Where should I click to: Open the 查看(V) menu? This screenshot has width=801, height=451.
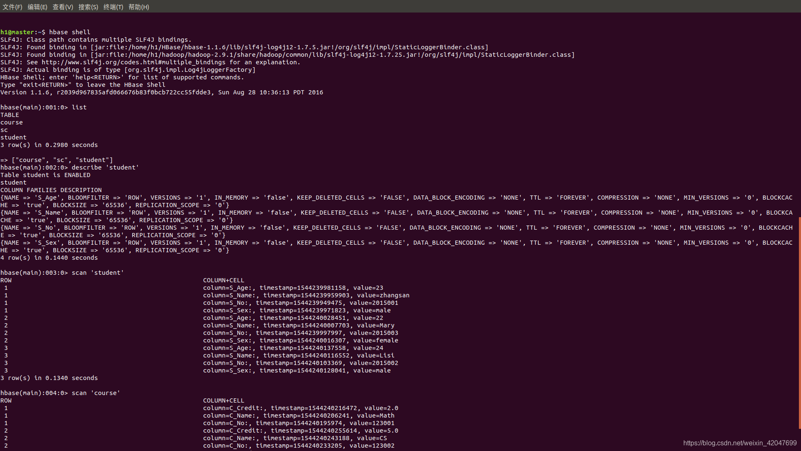coord(63,7)
